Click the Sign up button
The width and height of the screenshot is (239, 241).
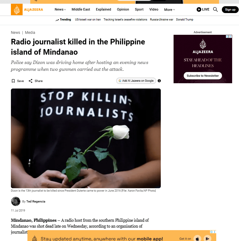230,10
